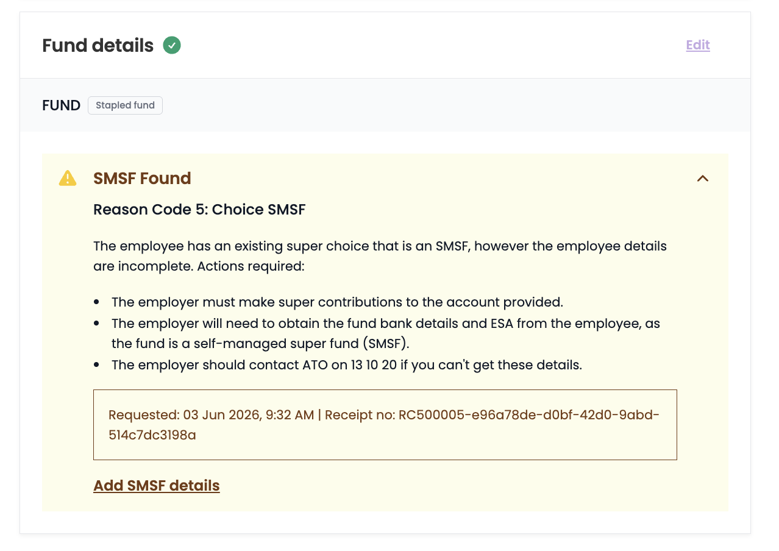Select the FUND section label

click(62, 105)
